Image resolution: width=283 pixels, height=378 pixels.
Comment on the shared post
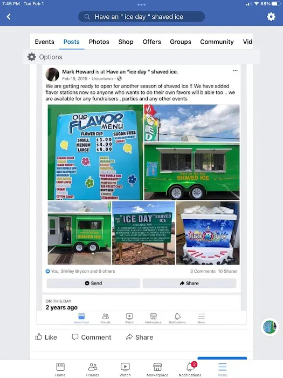92,337
